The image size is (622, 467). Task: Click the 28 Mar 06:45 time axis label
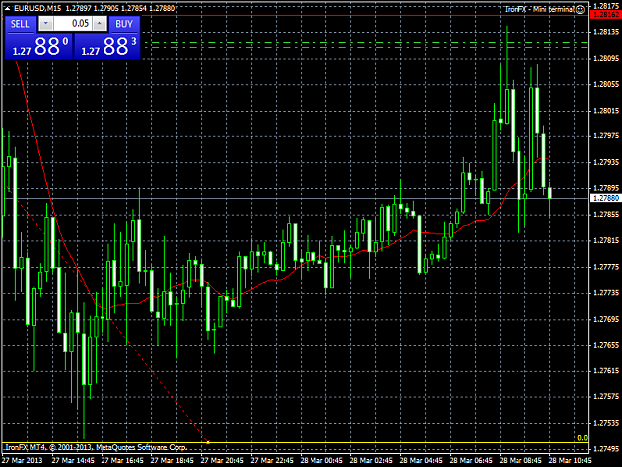471,461
